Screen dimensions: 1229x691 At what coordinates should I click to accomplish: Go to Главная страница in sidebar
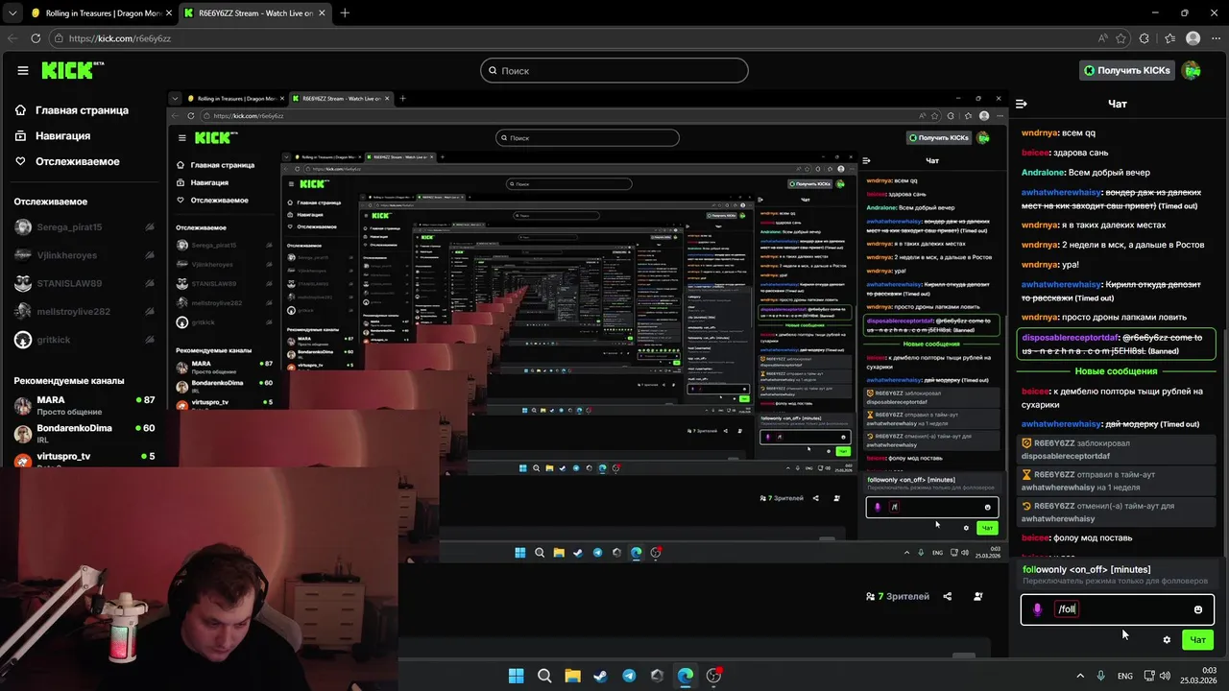click(x=82, y=110)
